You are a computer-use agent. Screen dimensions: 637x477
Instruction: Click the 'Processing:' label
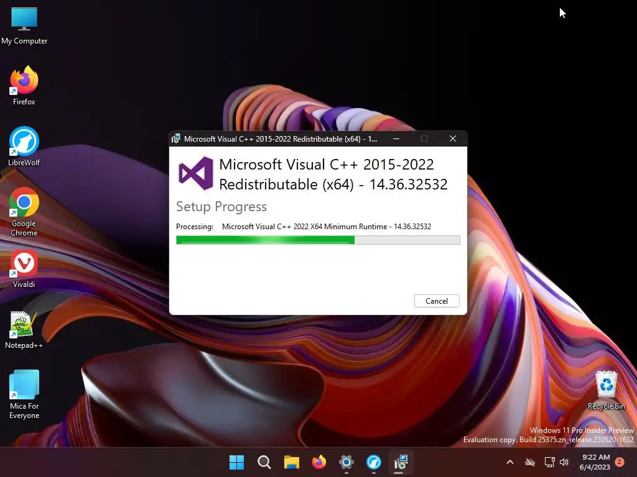(195, 227)
